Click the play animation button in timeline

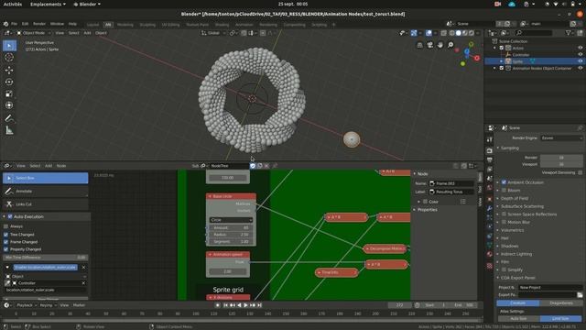(x=246, y=305)
